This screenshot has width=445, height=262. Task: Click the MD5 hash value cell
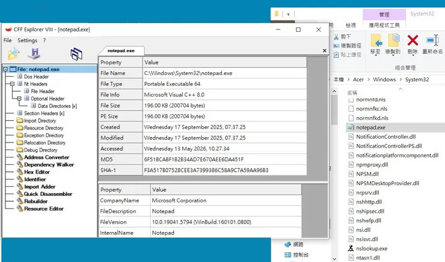224,159
